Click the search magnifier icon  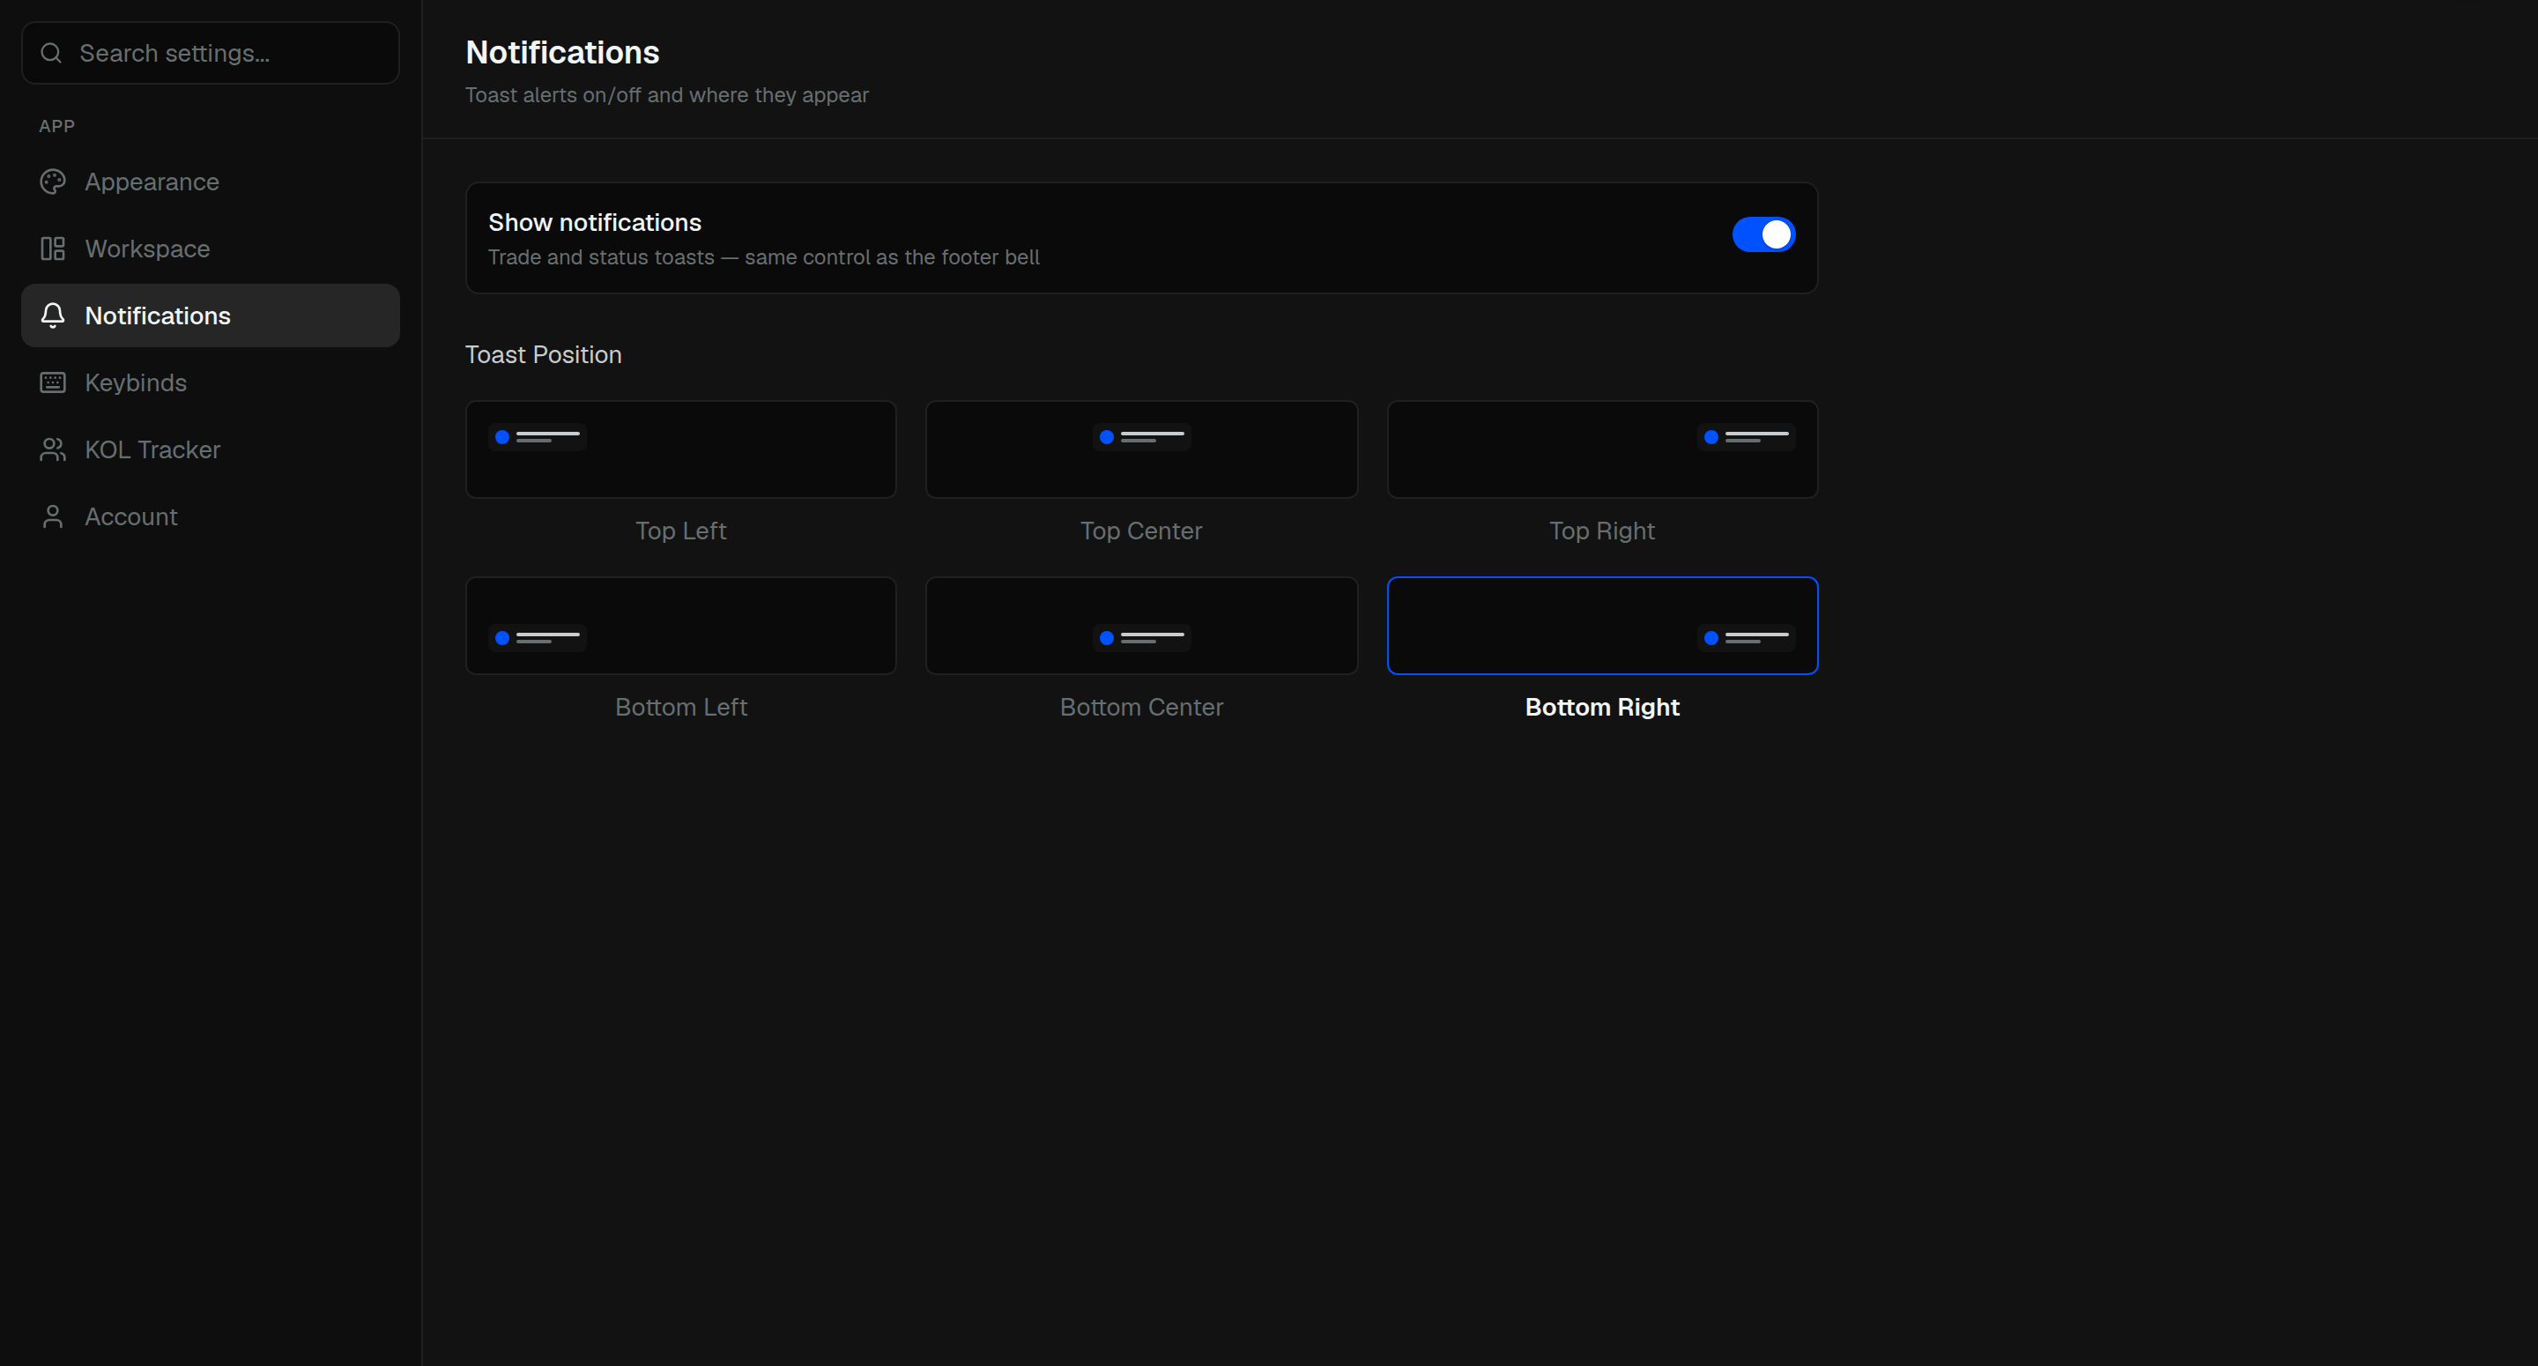(51, 53)
